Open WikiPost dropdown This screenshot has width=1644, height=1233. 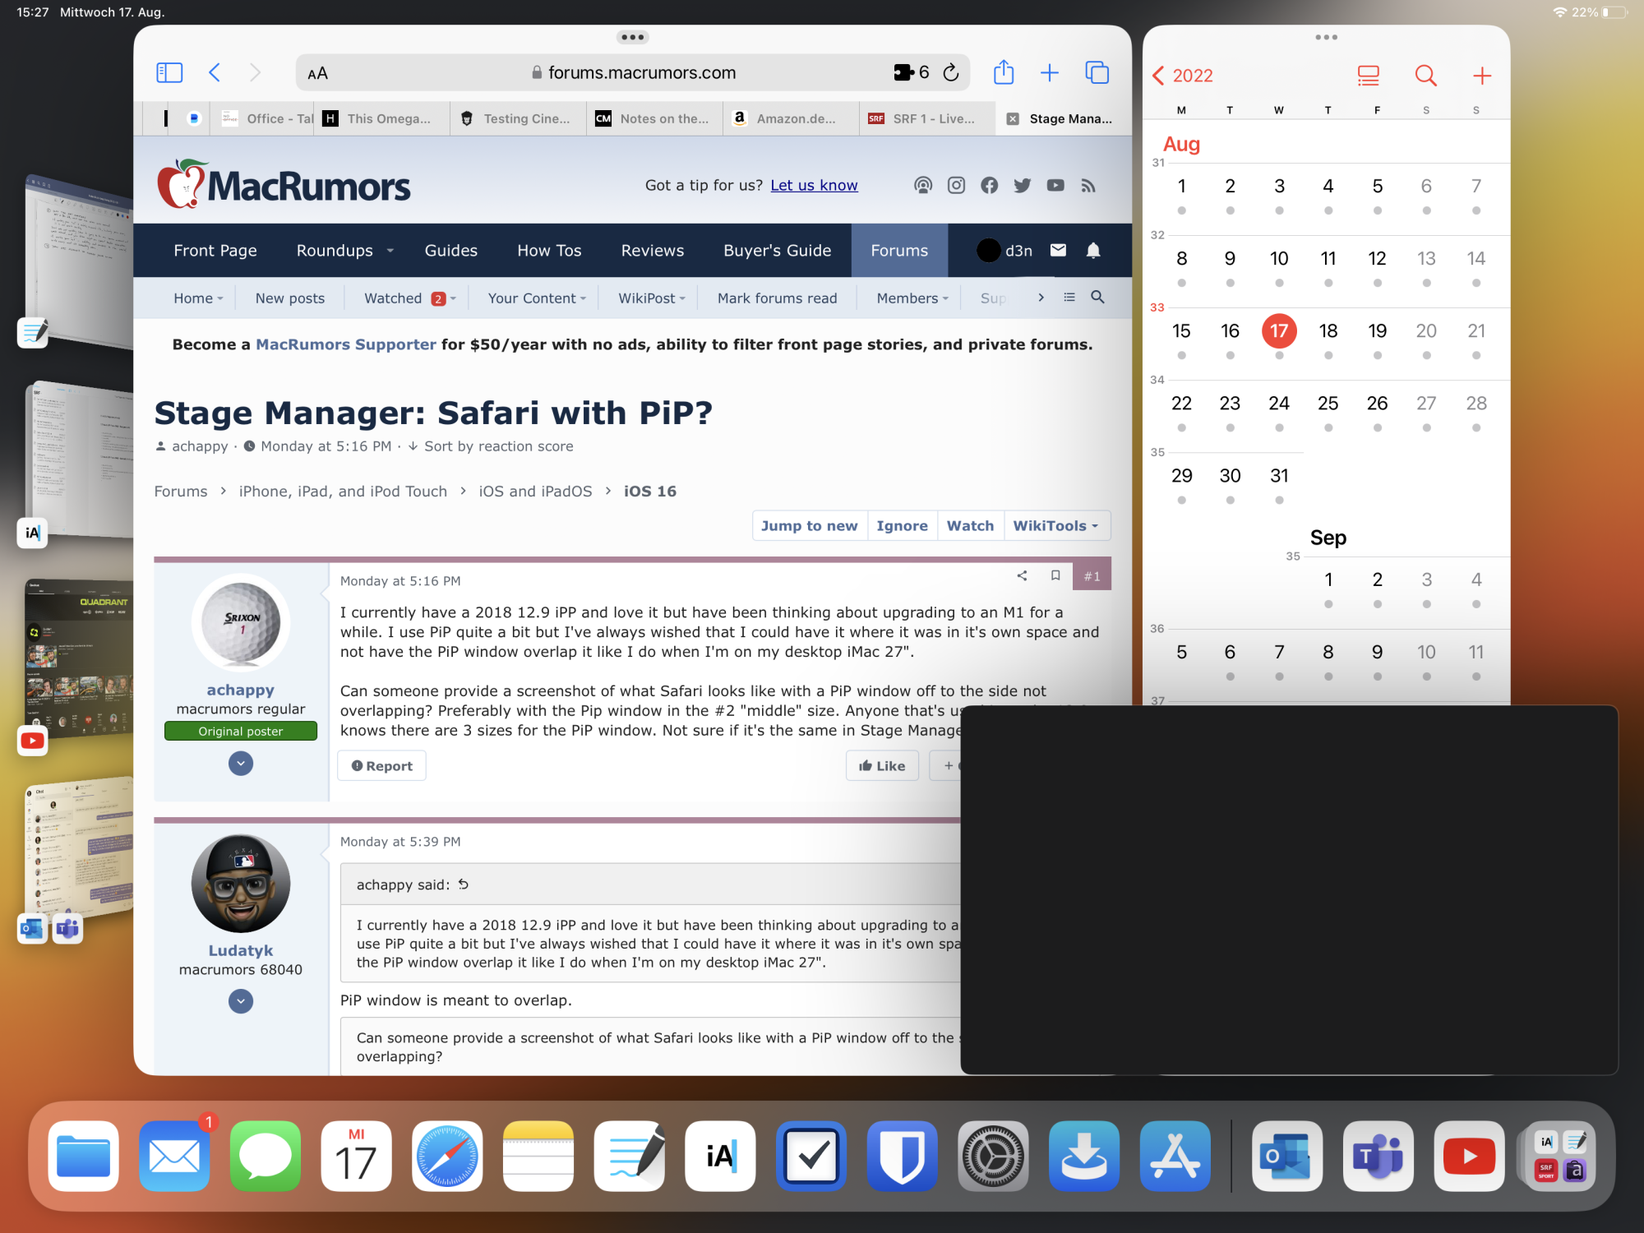click(652, 298)
